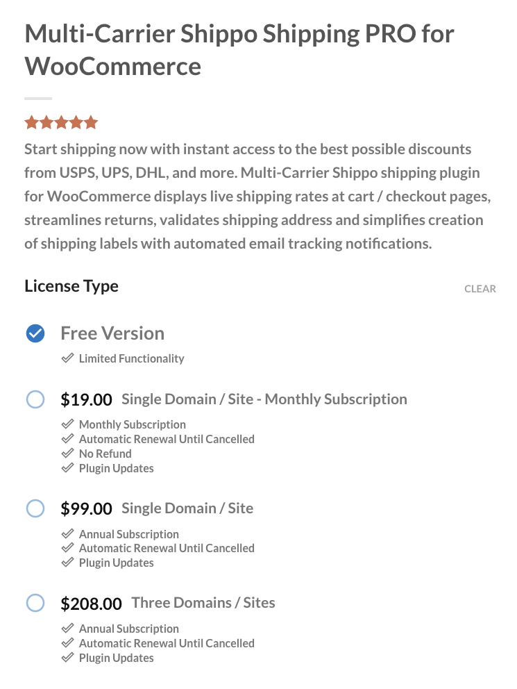Screen dimensions: 517x689
Task: Click the $208.00 price label
Action: pyautogui.click(x=92, y=604)
